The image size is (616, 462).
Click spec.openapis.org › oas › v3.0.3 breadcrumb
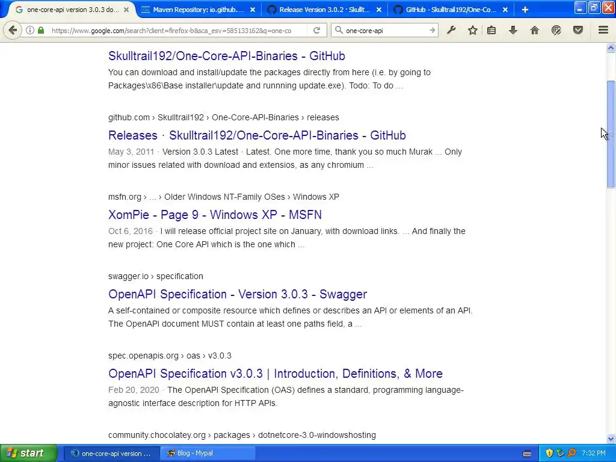(x=170, y=356)
